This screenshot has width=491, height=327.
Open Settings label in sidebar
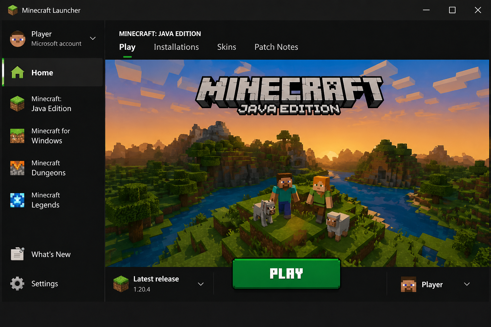pos(45,284)
